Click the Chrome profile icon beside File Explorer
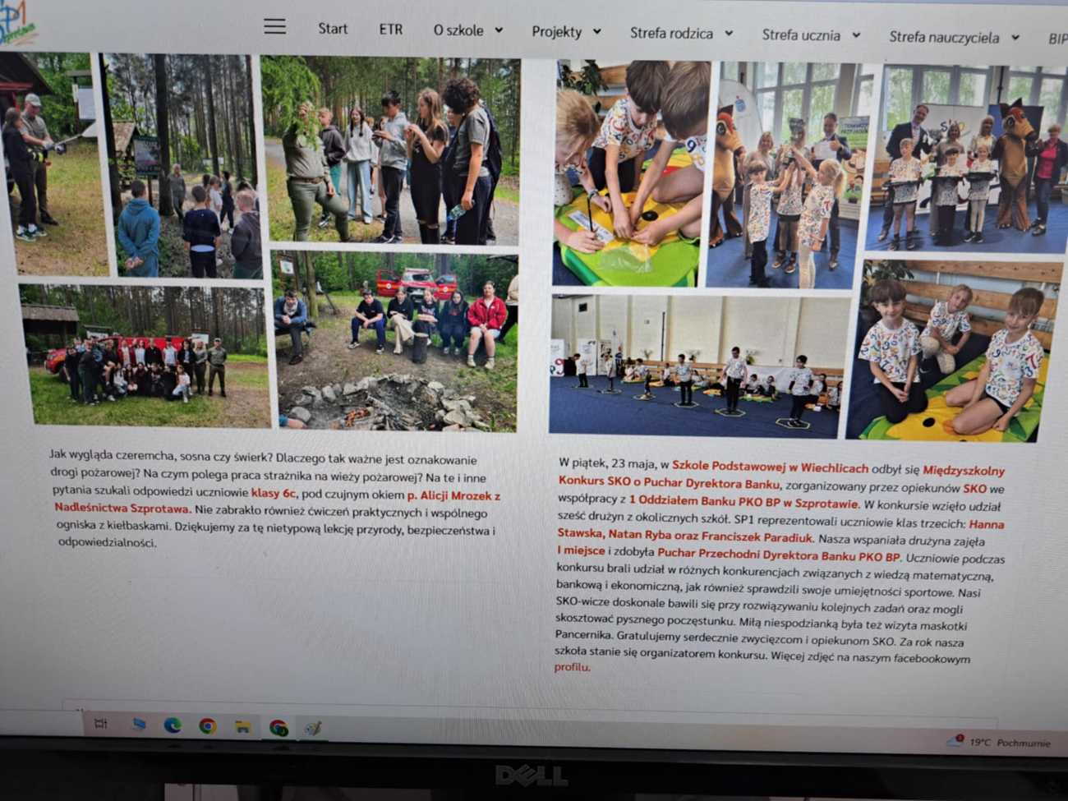The image size is (1068, 801). click(279, 728)
